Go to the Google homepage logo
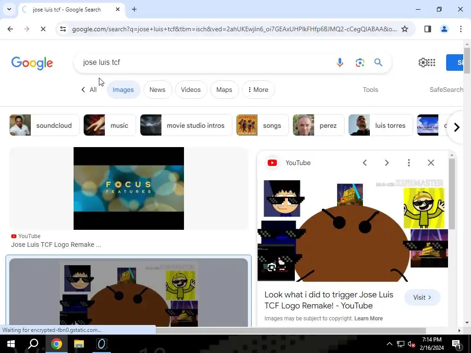 click(x=32, y=63)
